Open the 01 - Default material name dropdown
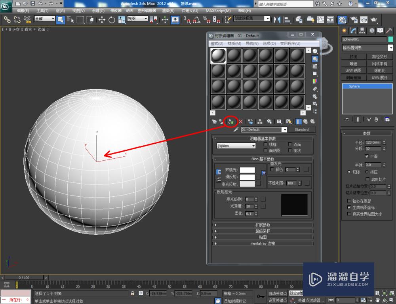396x304 pixels. pyautogui.click(x=285, y=129)
